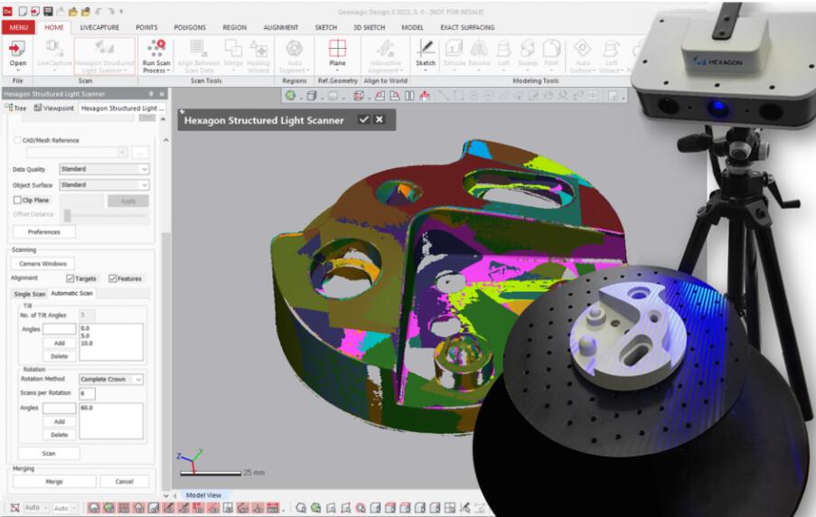Expand the Run Scan Process dropdown arrow
Image resolution: width=816 pixels, height=517 pixels.
tap(169, 70)
